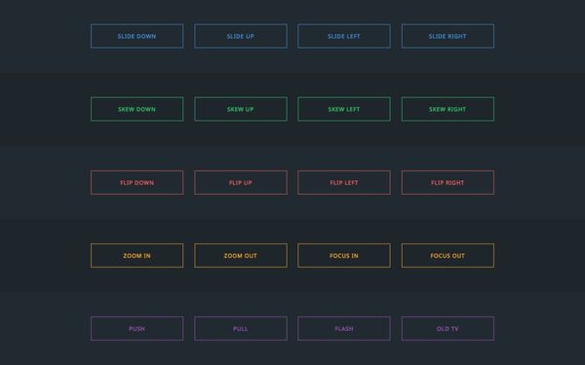Trigger the SLIDE UP animation button
This screenshot has width=585, height=365.
(241, 36)
